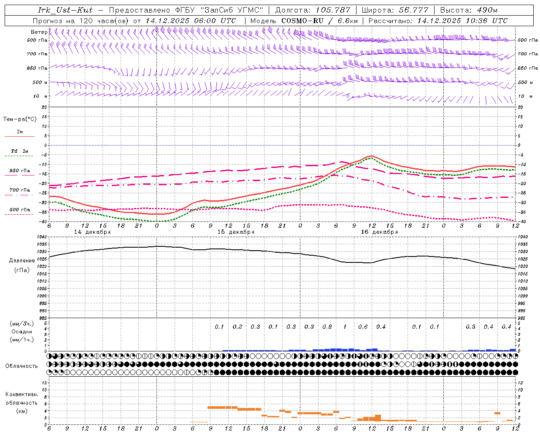
Task: Click the Высота: 490м value
Action: pyautogui.click(x=469, y=10)
